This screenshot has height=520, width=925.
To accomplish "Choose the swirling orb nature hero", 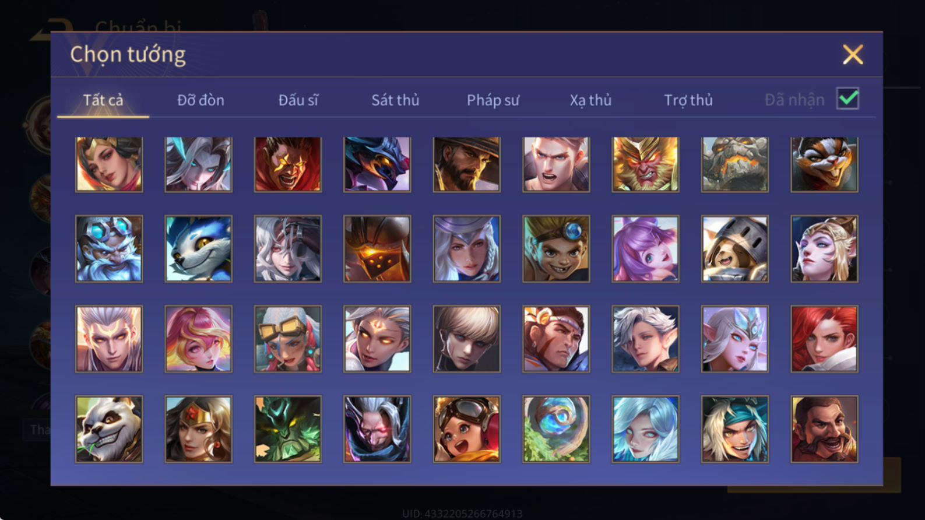I will pos(556,429).
